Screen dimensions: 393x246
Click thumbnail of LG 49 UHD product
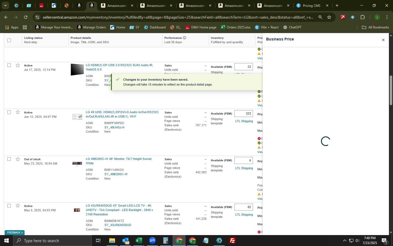[x=77, y=117]
